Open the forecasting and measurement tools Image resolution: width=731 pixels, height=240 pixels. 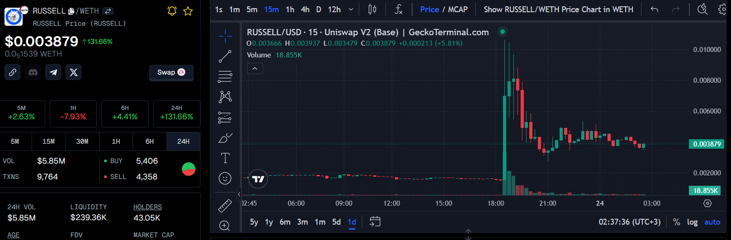click(x=225, y=118)
